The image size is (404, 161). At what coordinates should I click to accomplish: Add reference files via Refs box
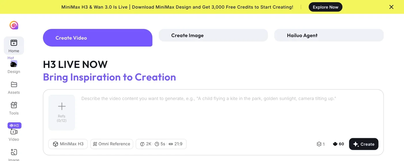pos(62,112)
